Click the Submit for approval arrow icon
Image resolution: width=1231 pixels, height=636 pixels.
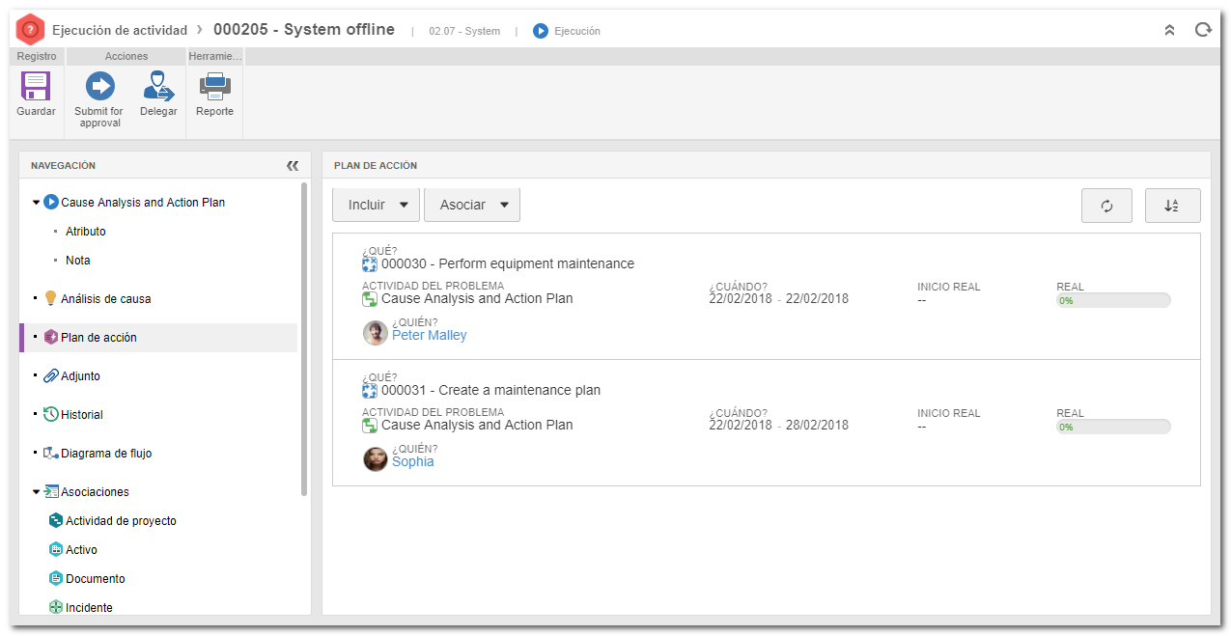tap(99, 87)
